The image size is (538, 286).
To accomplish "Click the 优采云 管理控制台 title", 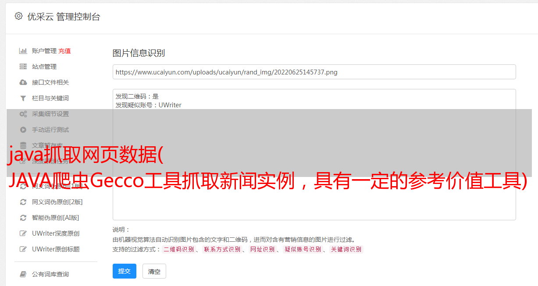I will tap(64, 17).
